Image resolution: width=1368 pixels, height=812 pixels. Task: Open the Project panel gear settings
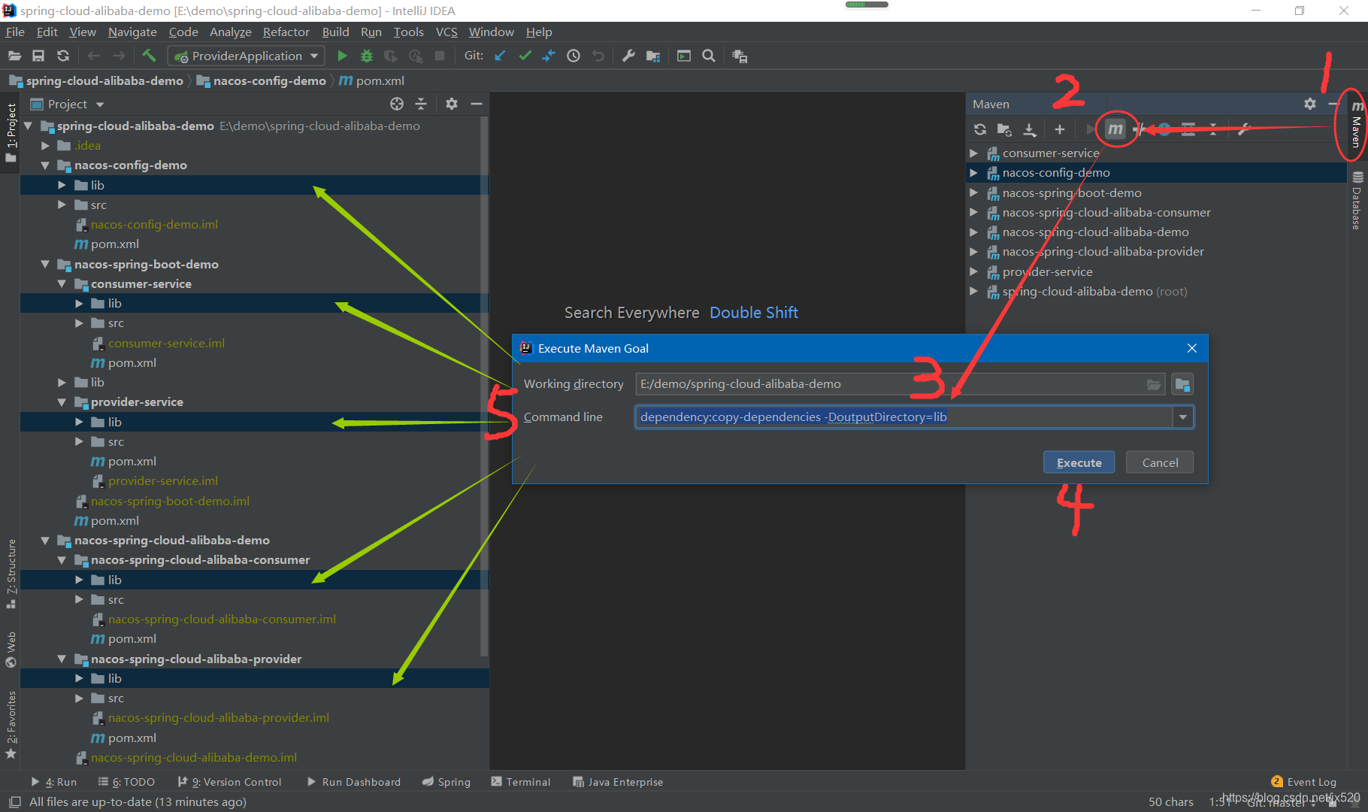tap(452, 104)
